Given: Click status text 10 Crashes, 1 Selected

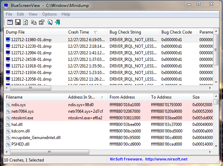Looking at the screenshot, I should 24,160.
